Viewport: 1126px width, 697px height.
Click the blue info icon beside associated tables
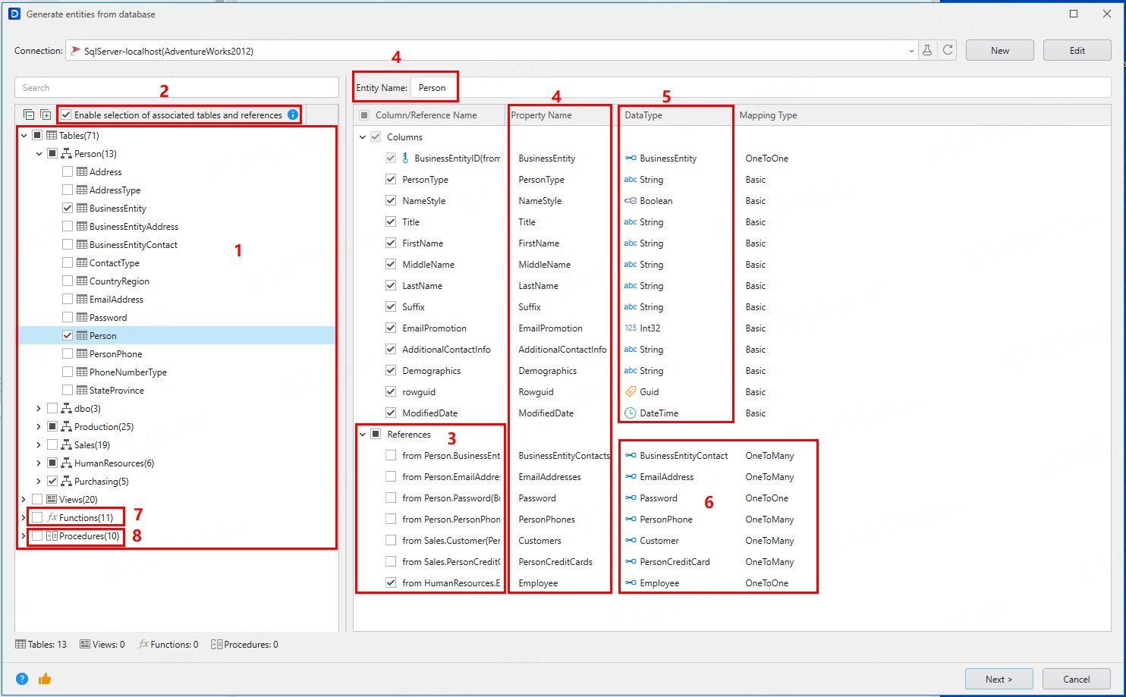point(293,115)
